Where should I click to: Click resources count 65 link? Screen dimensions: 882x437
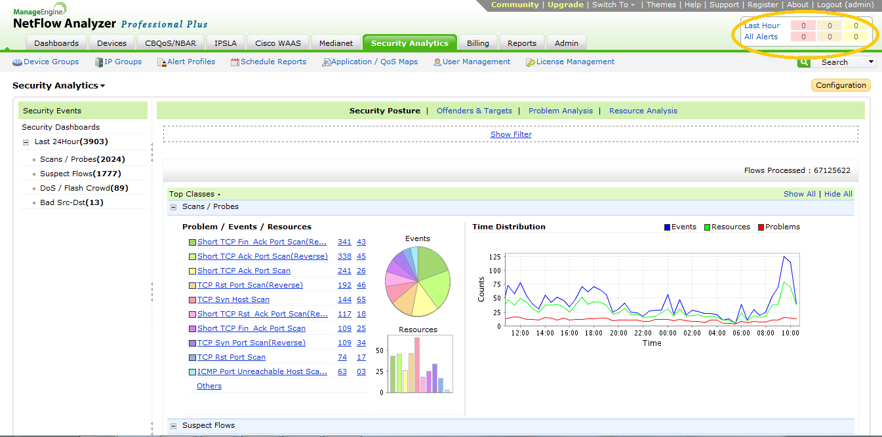tap(361, 299)
